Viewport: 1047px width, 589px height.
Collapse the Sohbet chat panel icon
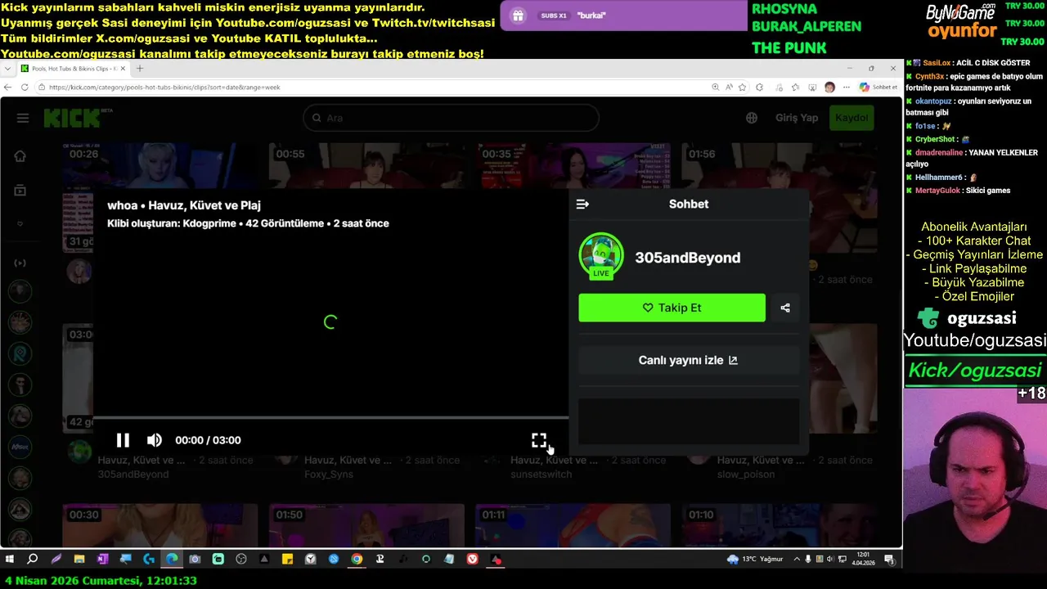(582, 205)
